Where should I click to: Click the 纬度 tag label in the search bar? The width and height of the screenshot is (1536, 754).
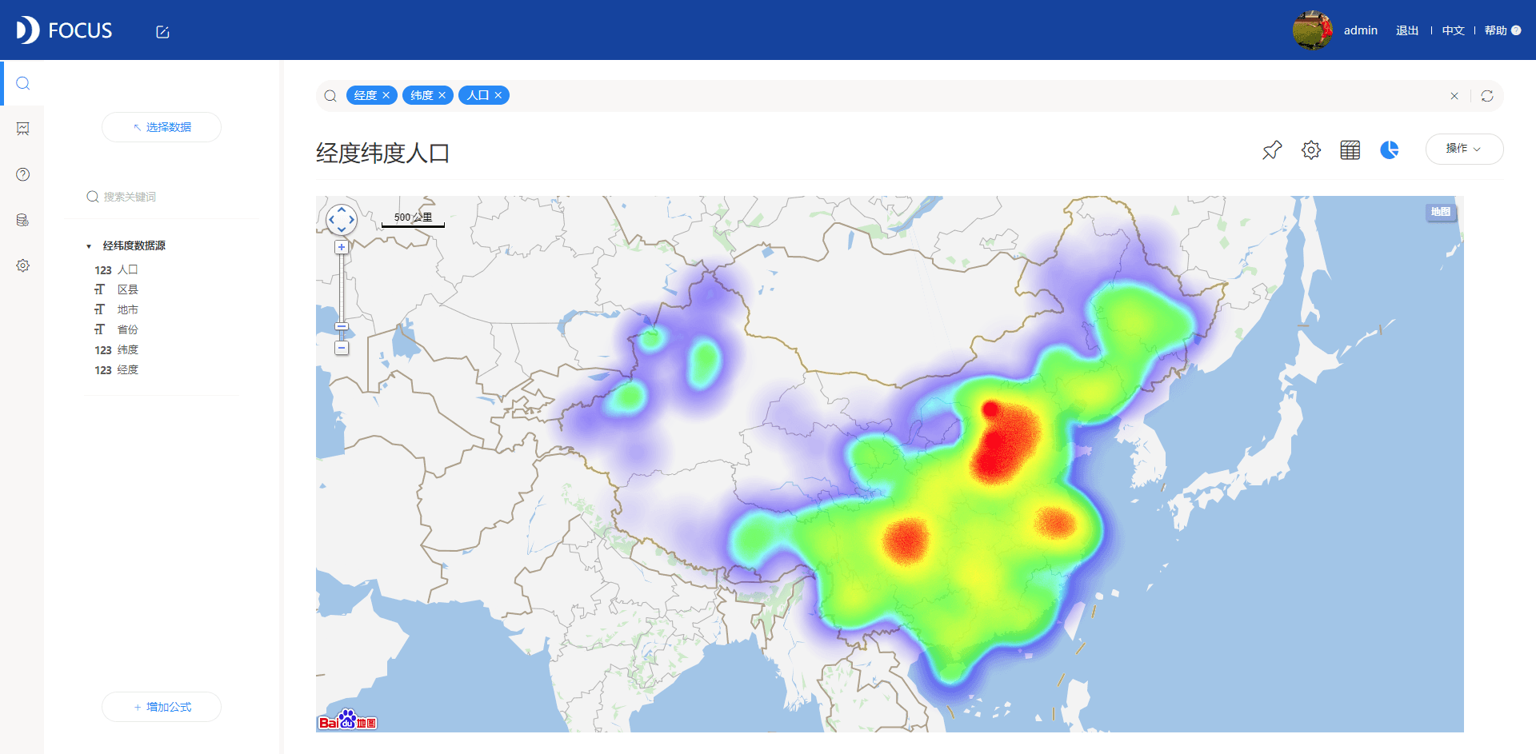point(422,95)
